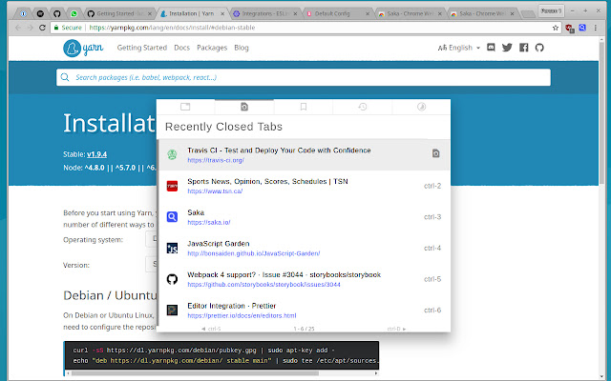Switch to the Integrations - ESLint tab

[263, 13]
